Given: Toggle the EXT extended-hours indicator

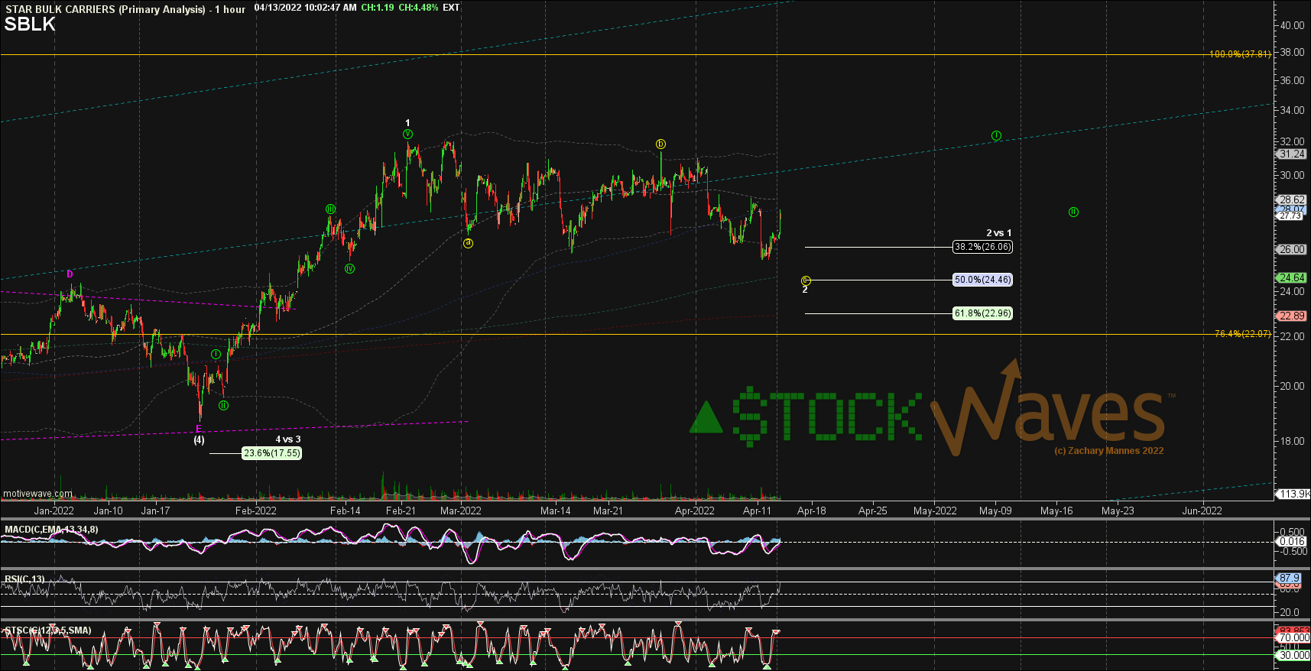Looking at the screenshot, I should click(x=451, y=8).
